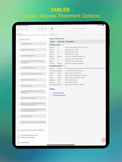Screen dimensions: 122x162
Task: Open Psychosocial History topic
Action: click(x=33, y=86)
